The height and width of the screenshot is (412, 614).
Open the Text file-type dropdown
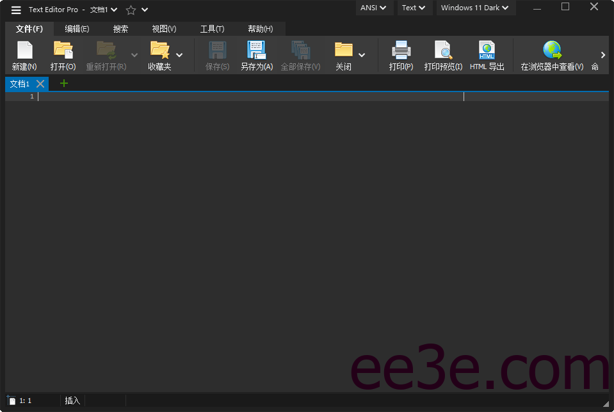414,8
